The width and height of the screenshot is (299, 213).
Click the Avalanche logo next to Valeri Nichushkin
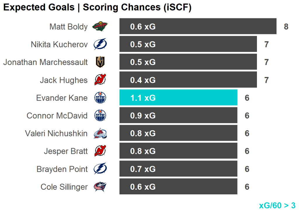pyautogui.click(x=100, y=133)
